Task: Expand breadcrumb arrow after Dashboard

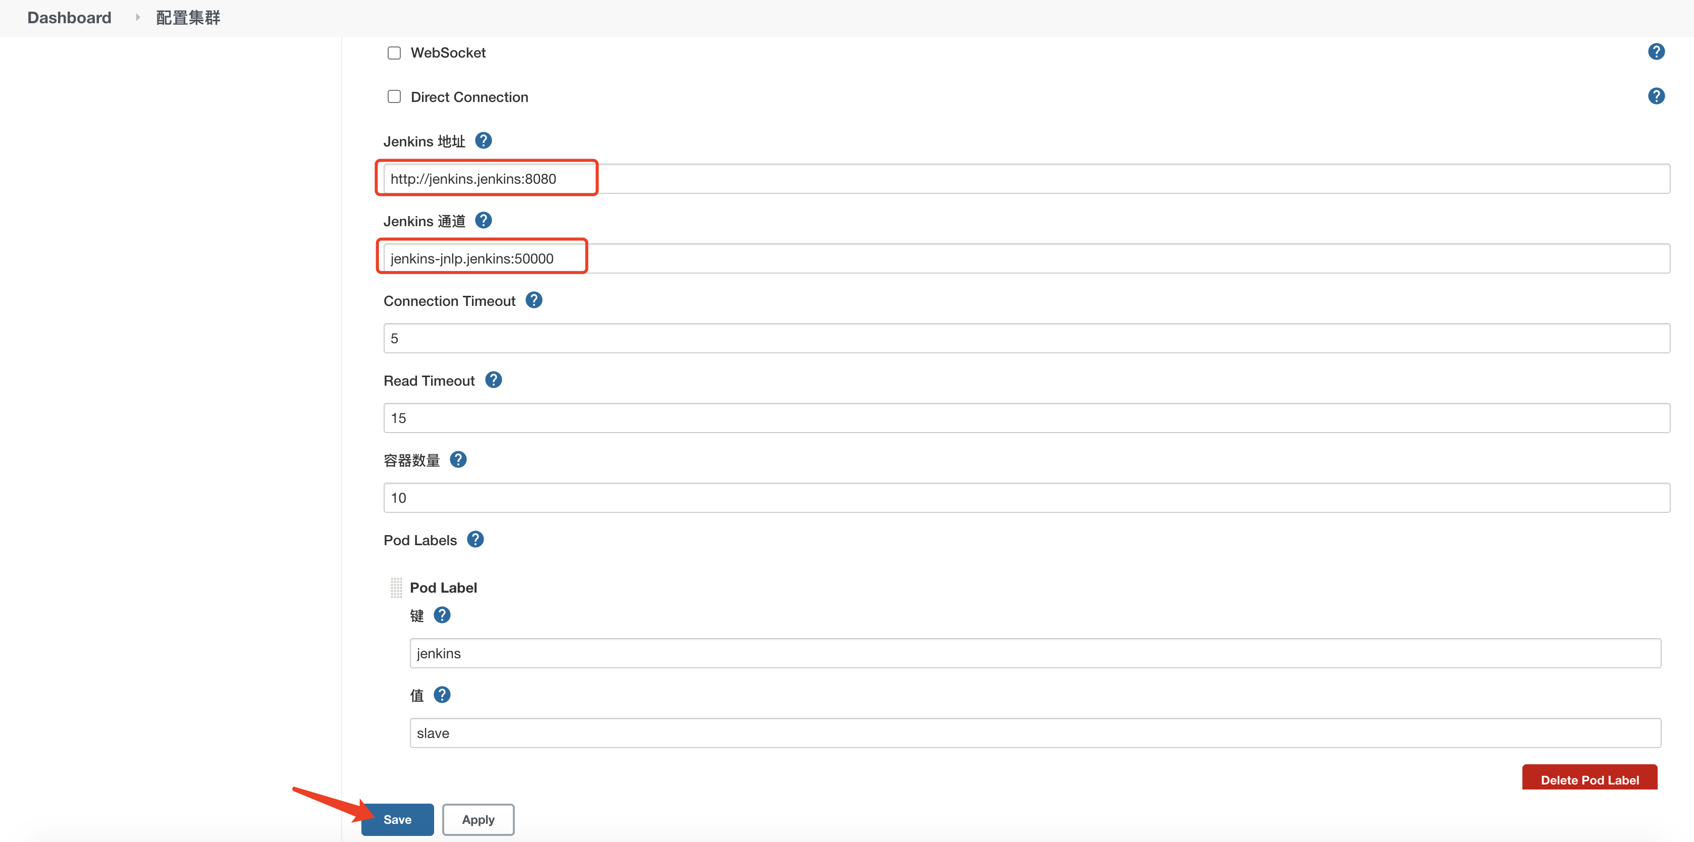Action: point(137,18)
